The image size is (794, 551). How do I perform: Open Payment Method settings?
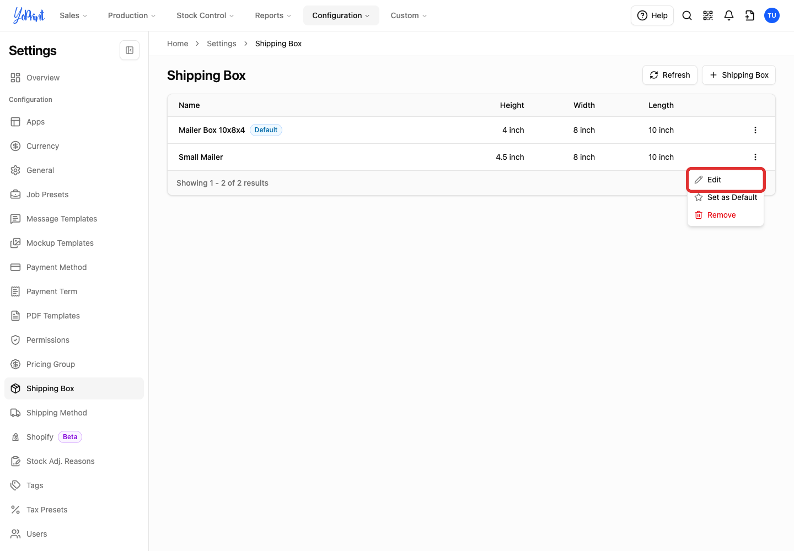click(x=74, y=267)
